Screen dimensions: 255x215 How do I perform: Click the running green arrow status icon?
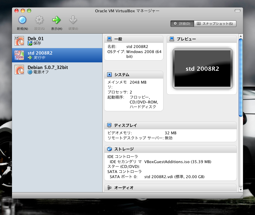click(x=30, y=58)
